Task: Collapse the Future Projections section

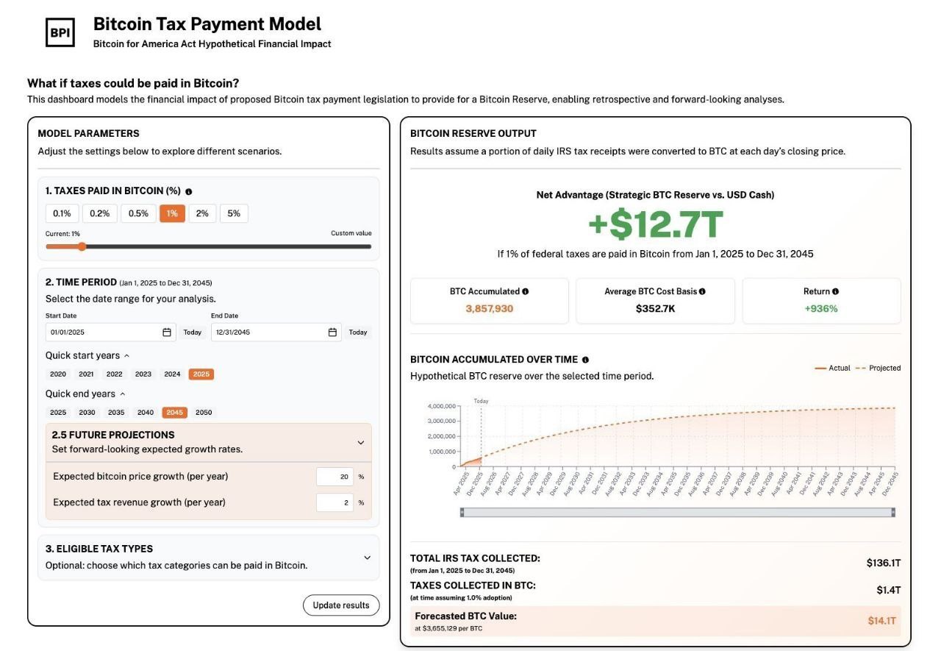Action: 360,443
